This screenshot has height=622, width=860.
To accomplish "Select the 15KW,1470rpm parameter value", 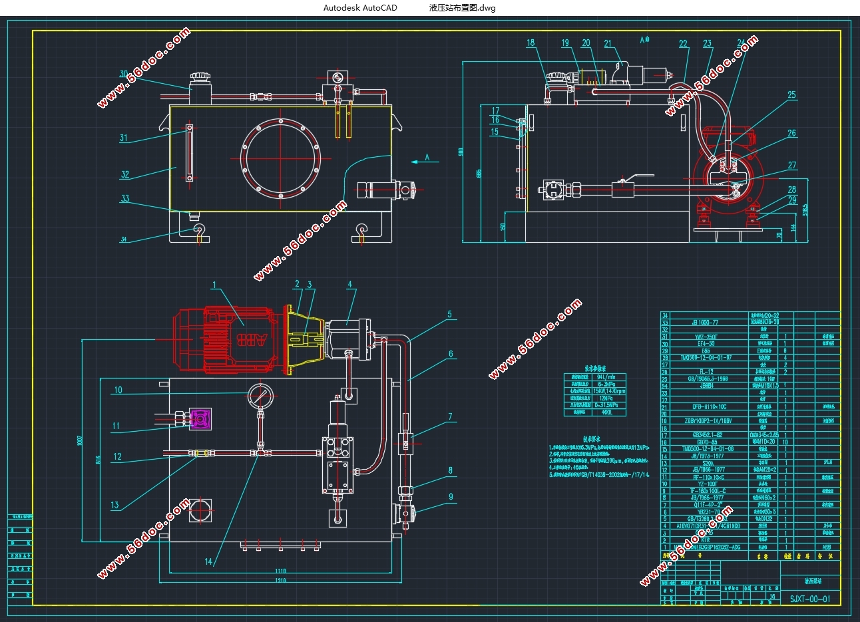I will click(x=608, y=391).
